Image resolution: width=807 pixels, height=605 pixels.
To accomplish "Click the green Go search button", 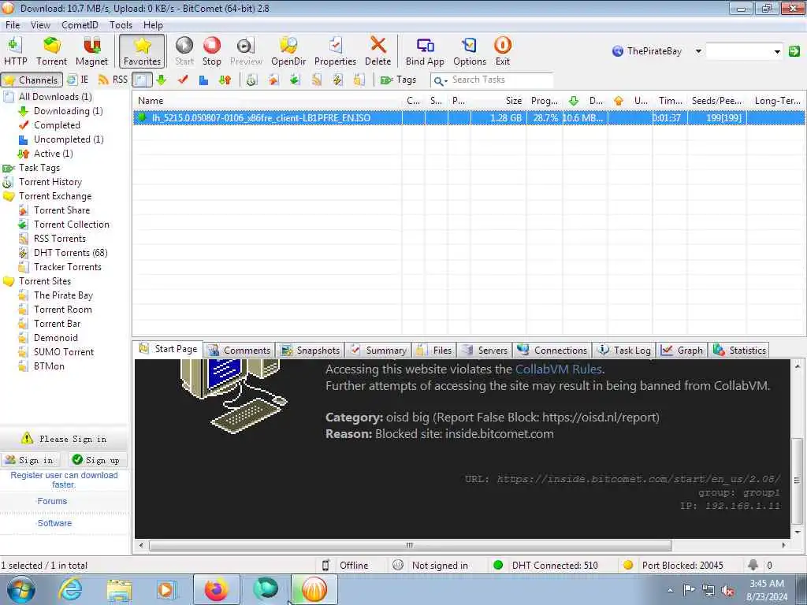I will pos(794,51).
